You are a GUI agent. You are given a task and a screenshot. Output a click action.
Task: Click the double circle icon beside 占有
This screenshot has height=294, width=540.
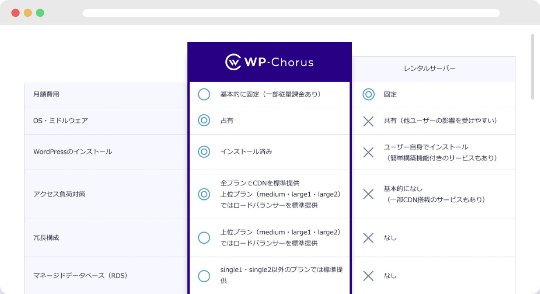point(204,120)
